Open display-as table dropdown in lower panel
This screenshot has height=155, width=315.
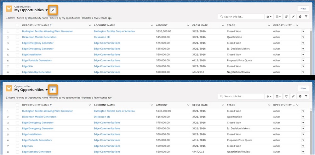pos(278,96)
